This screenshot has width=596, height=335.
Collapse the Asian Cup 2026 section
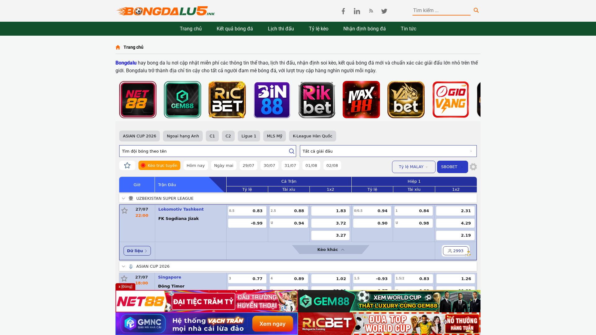(x=124, y=266)
